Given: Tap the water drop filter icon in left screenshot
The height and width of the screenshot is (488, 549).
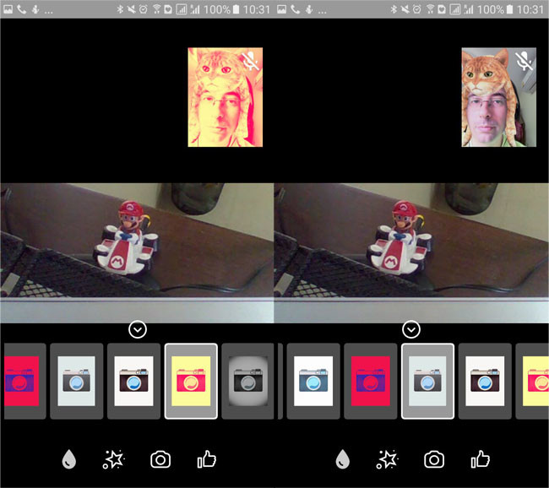Looking at the screenshot, I should [69, 459].
